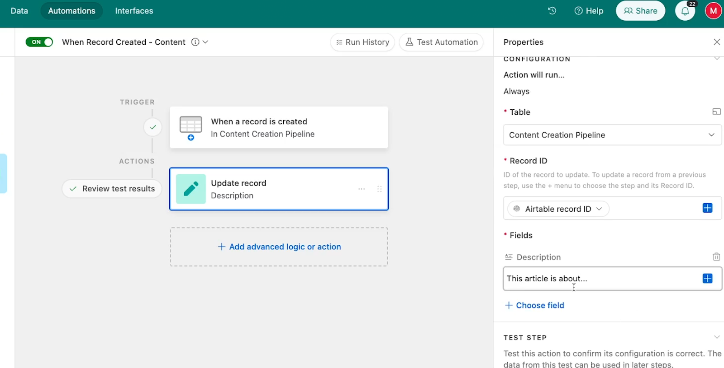Click the light blue tab at left edge
This screenshot has height=368, width=724.
[x=3, y=173]
